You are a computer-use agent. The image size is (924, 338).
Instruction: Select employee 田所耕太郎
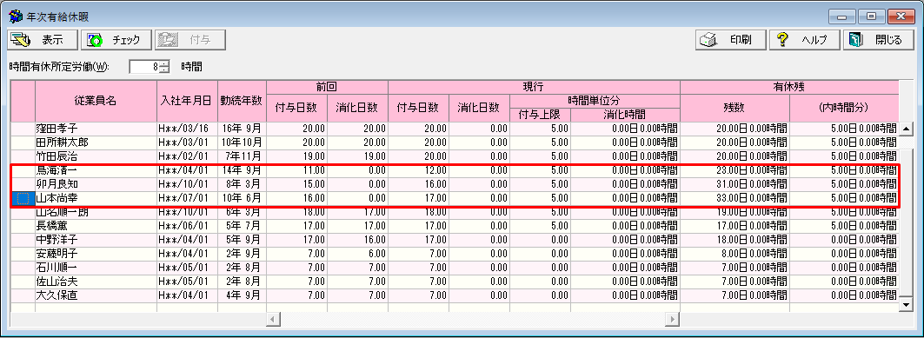click(96, 142)
